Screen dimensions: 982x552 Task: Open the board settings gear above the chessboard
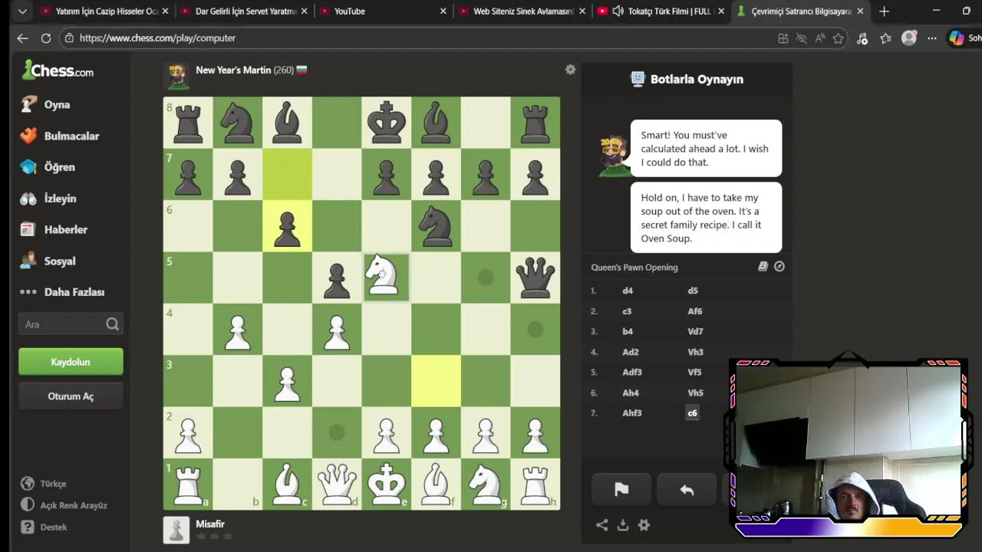point(570,70)
